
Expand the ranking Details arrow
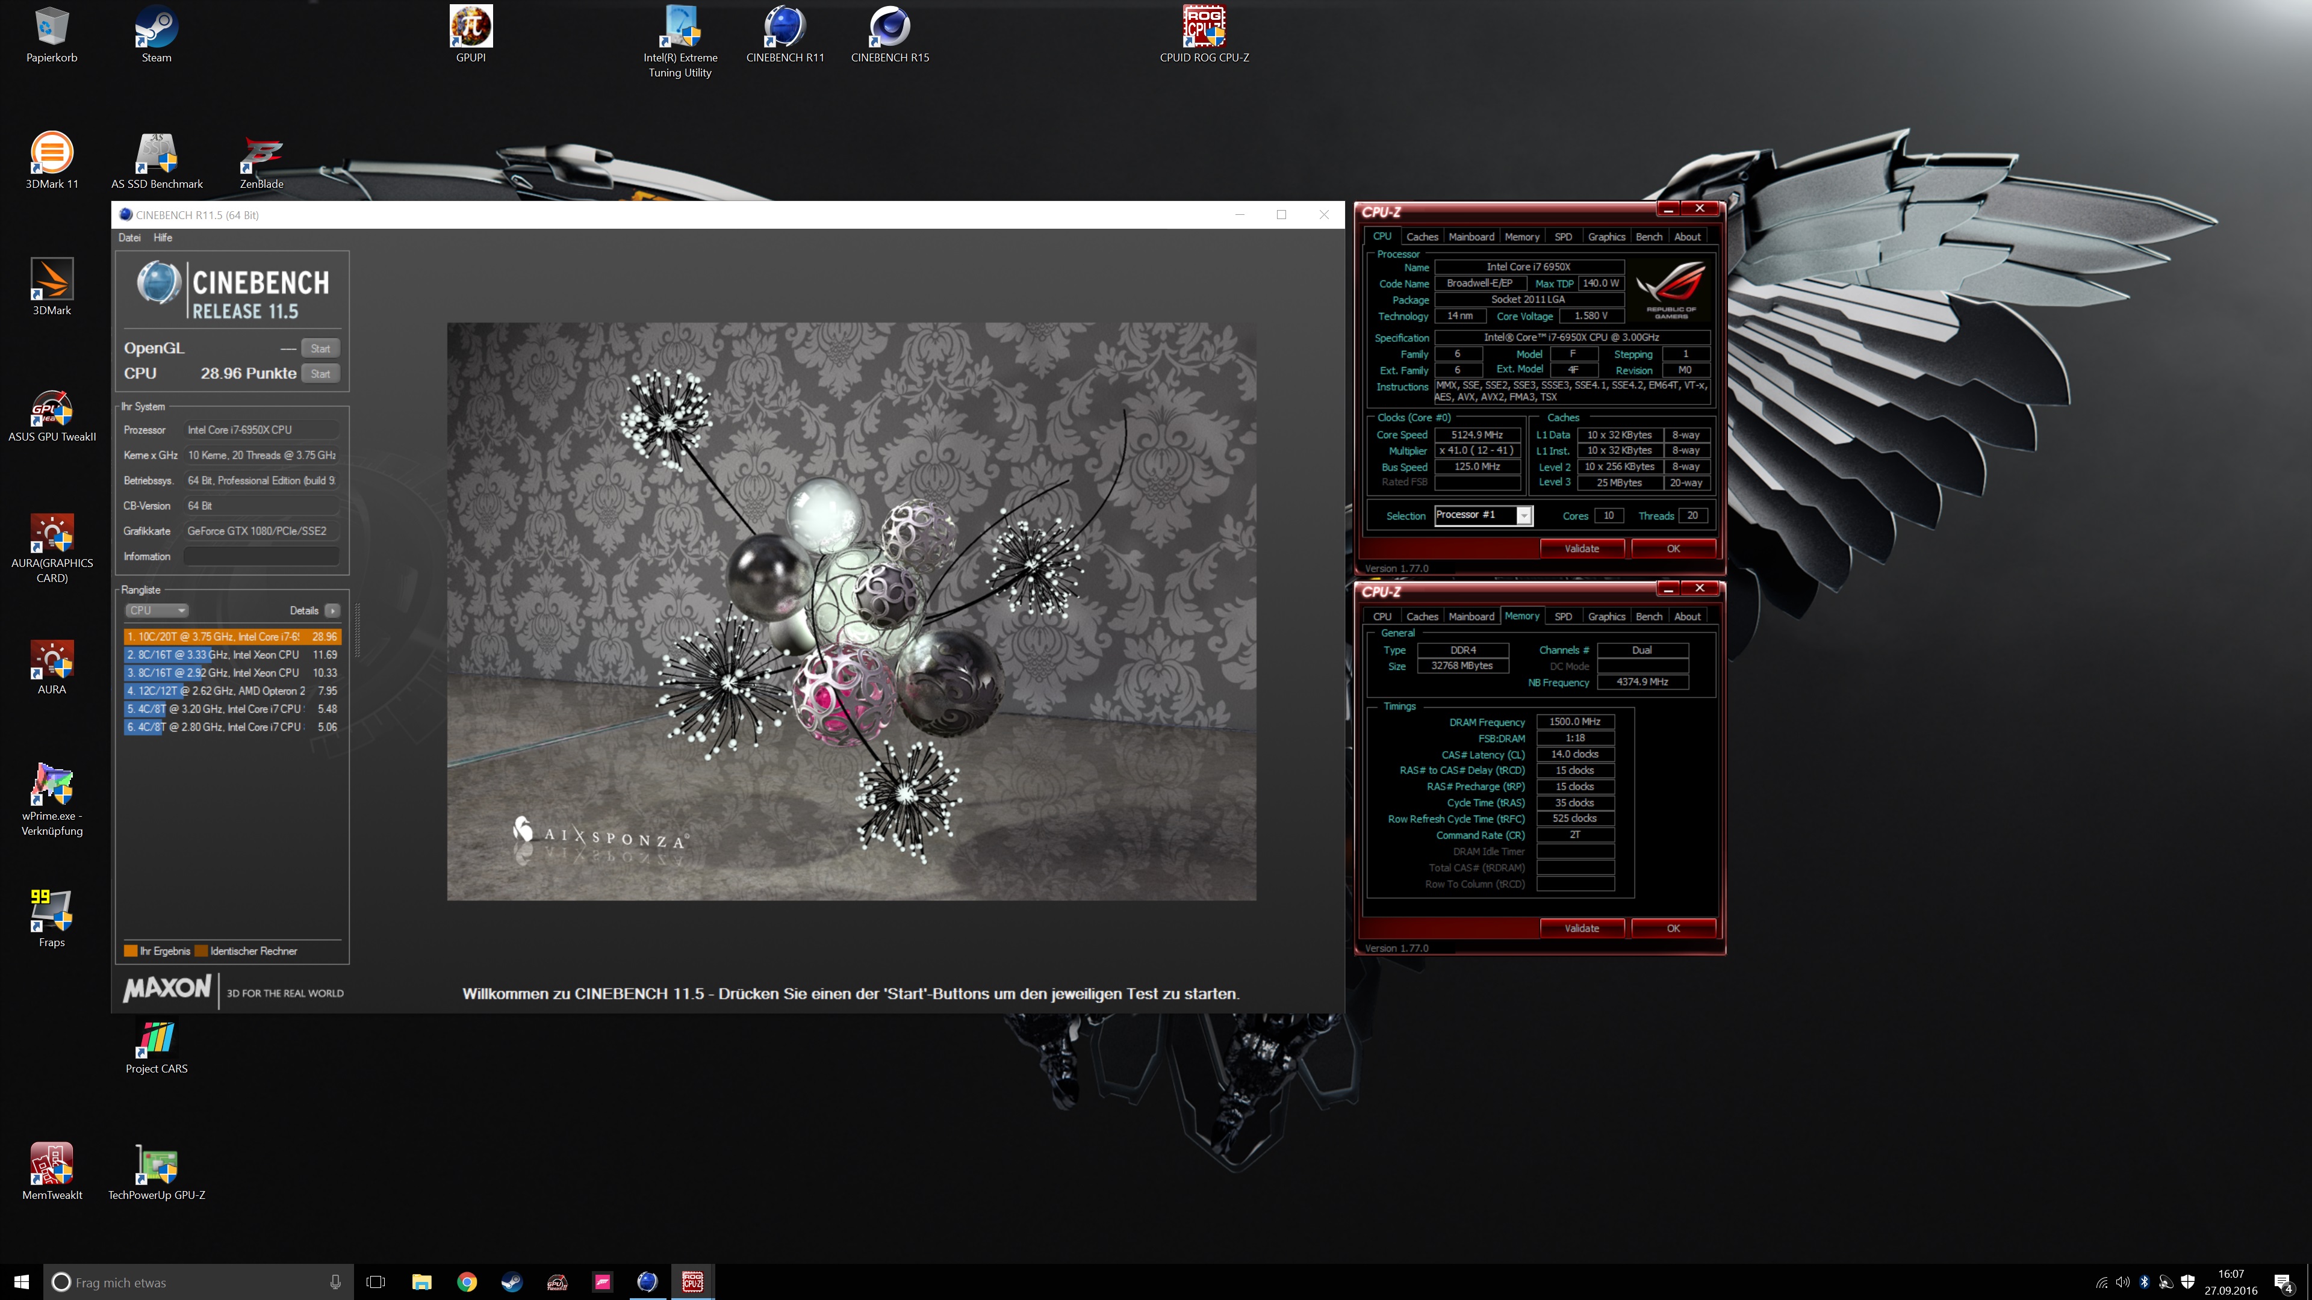coord(332,610)
